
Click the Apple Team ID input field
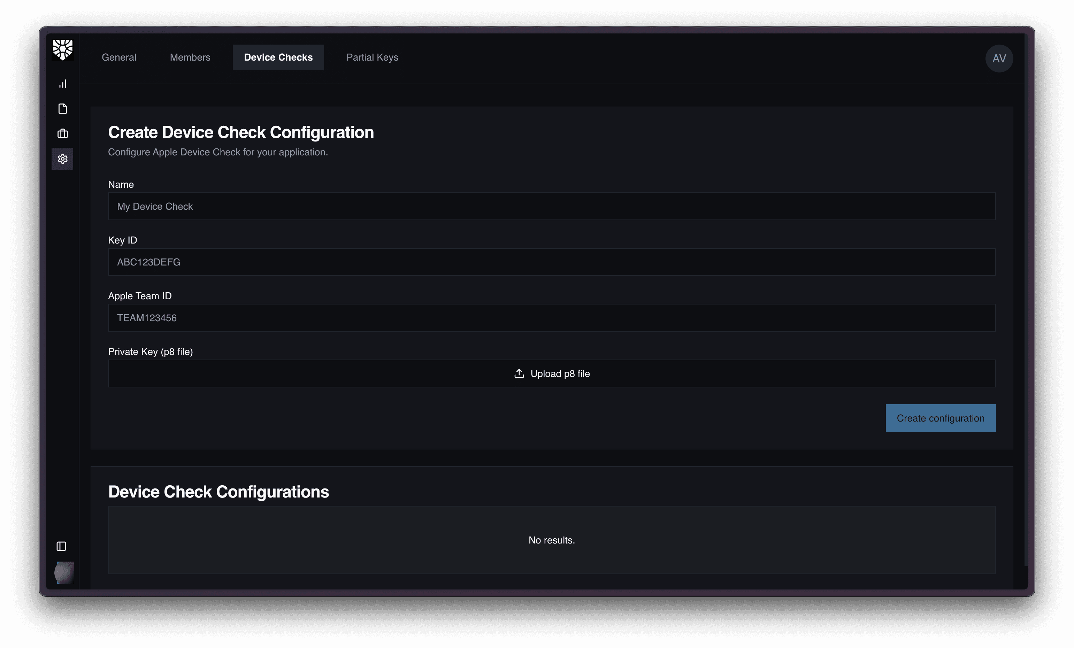551,318
